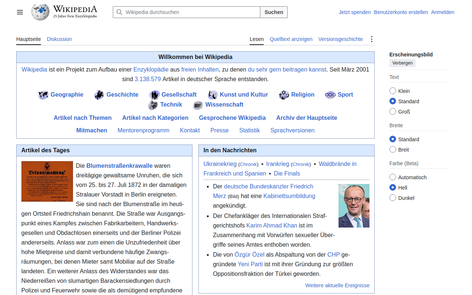Image resolution: width=472 pixels, height=295 pixels.
Task: Click the Anmelden link
Action: (442, 12)
